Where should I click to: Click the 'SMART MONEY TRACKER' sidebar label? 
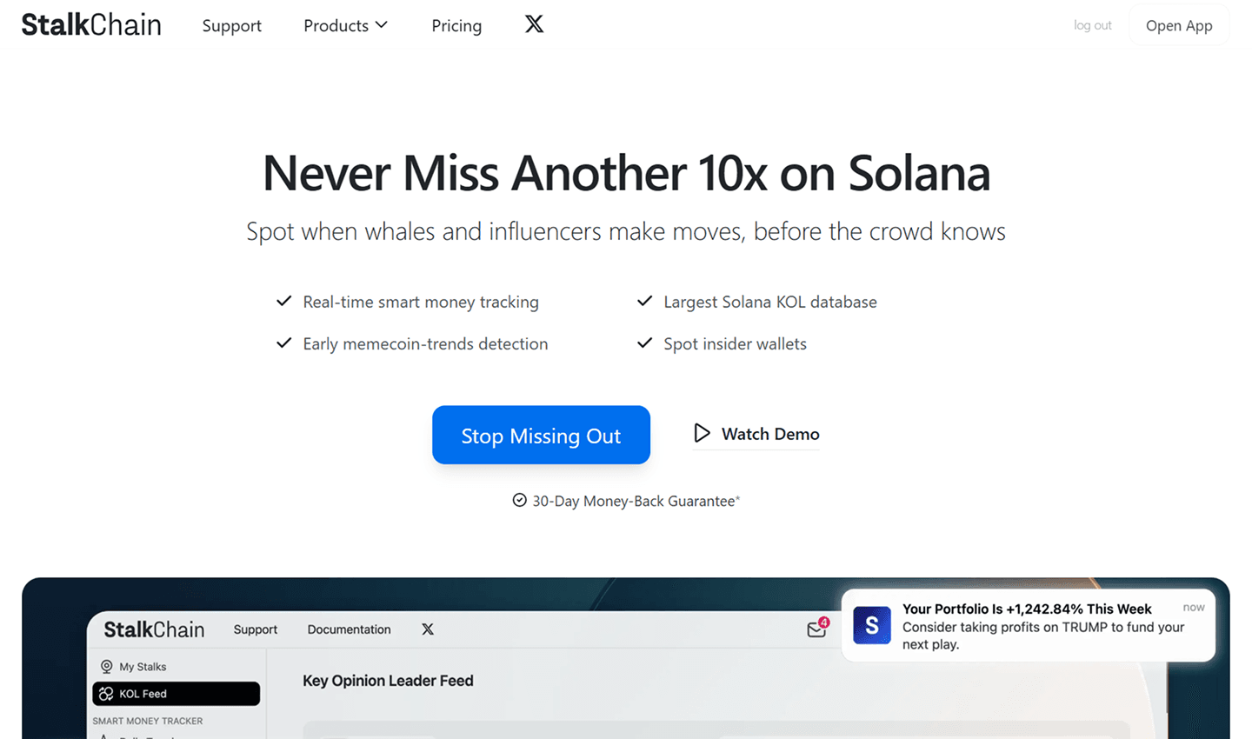click(148, 721)
